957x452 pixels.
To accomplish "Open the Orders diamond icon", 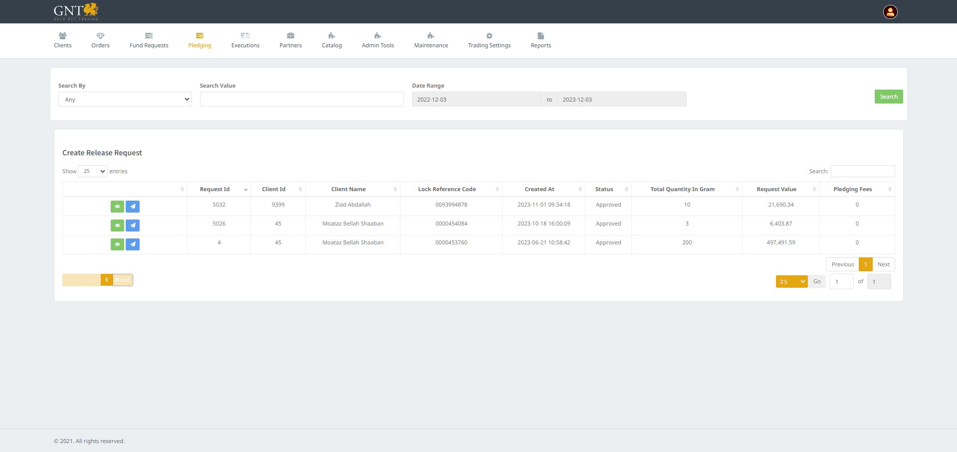I will pyautogui.click(x=100, y=36).
